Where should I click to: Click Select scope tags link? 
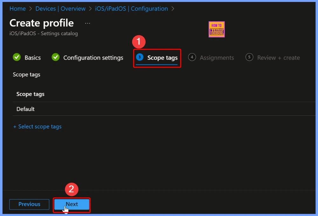[37, 126]
